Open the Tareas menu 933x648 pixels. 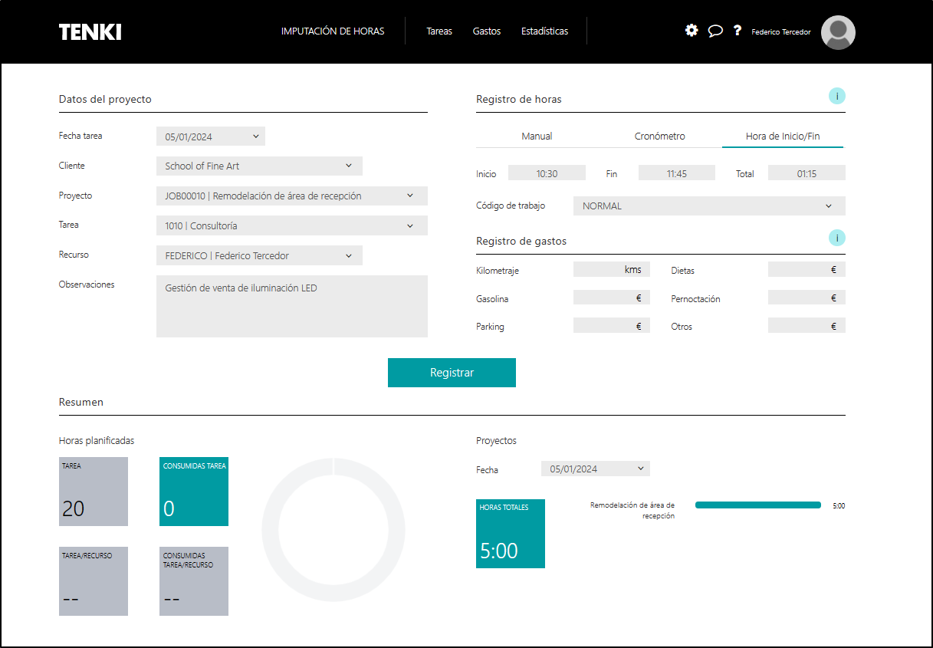click(x=439, y=31)
